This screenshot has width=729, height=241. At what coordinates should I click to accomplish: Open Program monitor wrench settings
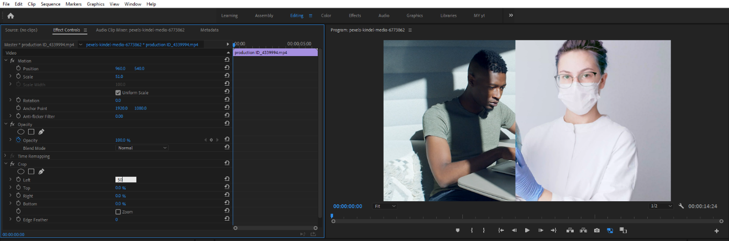point(681,206)
